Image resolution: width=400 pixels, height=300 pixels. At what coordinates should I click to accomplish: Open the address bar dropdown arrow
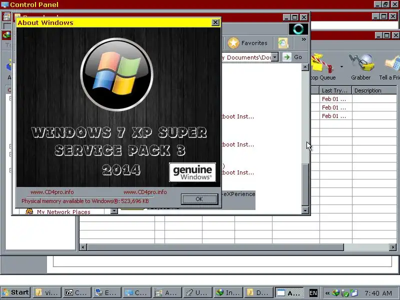(274, 57)
